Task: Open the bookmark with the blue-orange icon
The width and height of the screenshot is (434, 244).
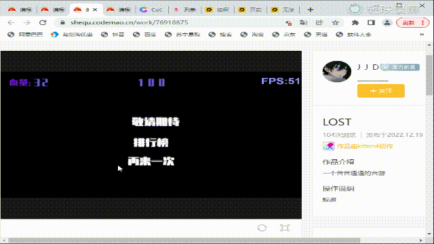Action: (72, 35)
